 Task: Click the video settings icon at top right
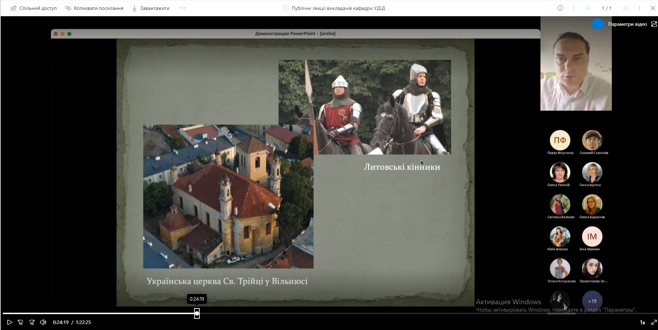point(654,24)
